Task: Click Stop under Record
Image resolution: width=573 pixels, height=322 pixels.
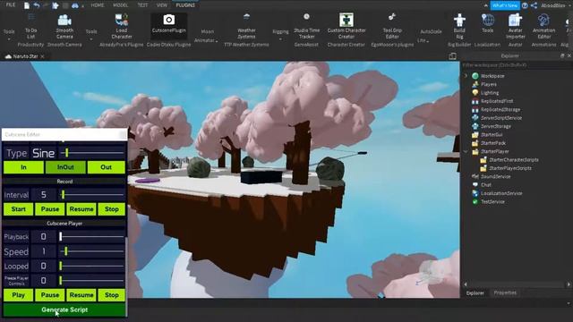Action: click(x=112, y=209)
